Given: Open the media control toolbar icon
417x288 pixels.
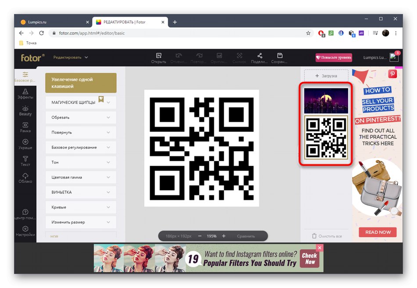Looking at the screenshot, I should coord(375,33).
